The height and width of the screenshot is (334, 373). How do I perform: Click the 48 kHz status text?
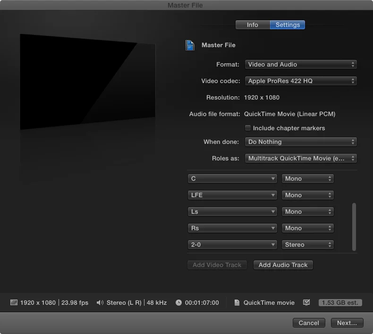(x=157, y=302)
